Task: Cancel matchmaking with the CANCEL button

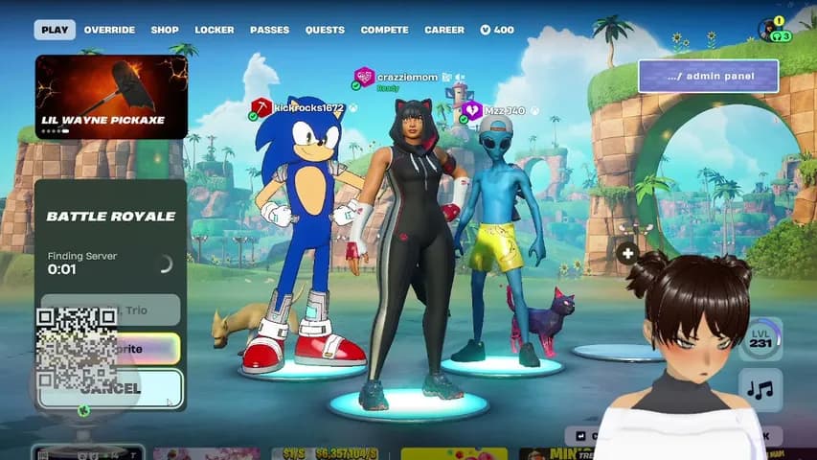Action: pos(110,388)
